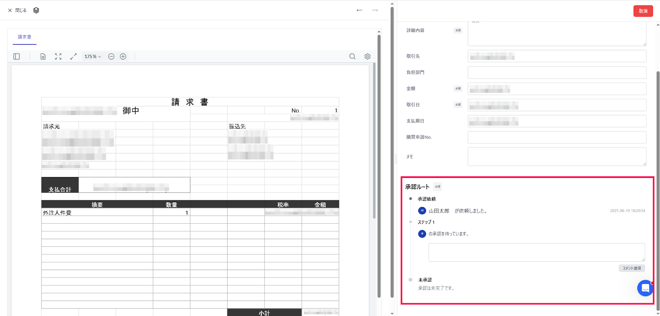The image size is (660, 316).
Task: Click 山田太郎 user avatar icon
Action: pyautogui.click(x=422, y=211)
